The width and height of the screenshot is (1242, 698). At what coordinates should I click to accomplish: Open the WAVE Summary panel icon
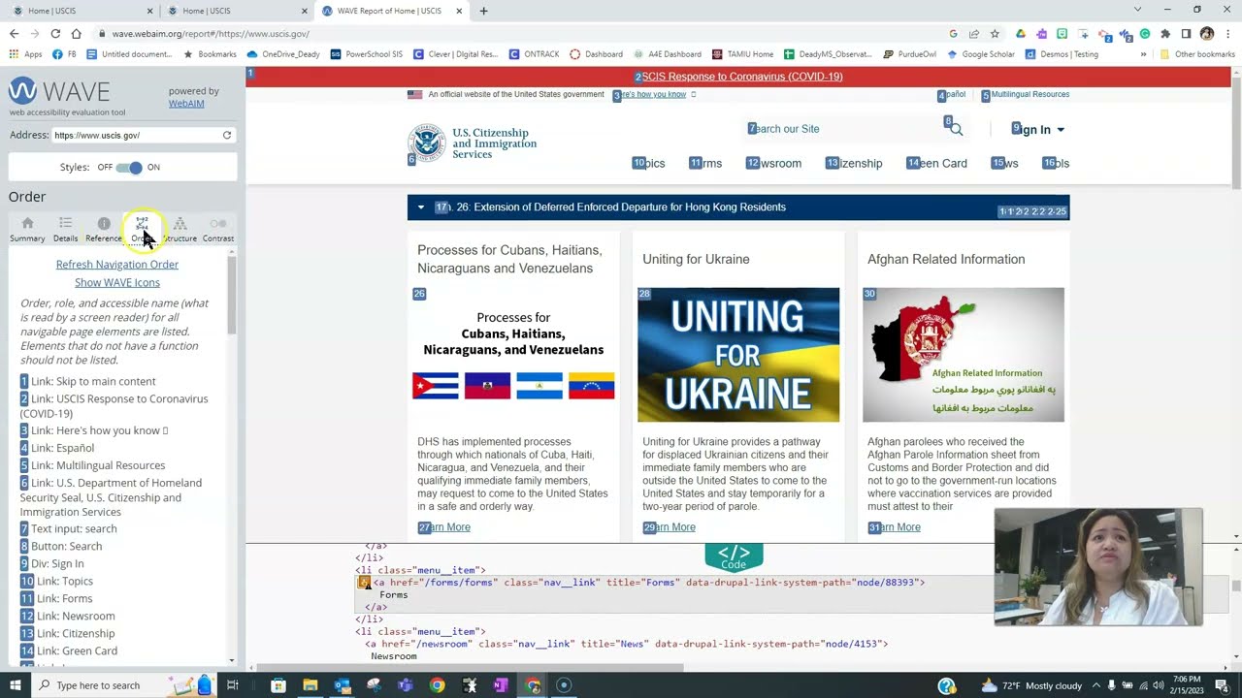(x=27, y=230)
